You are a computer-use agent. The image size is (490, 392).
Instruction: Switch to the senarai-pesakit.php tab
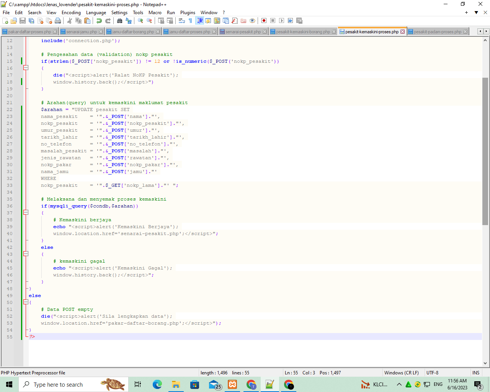pyautogui.click(x=243, y=32)
